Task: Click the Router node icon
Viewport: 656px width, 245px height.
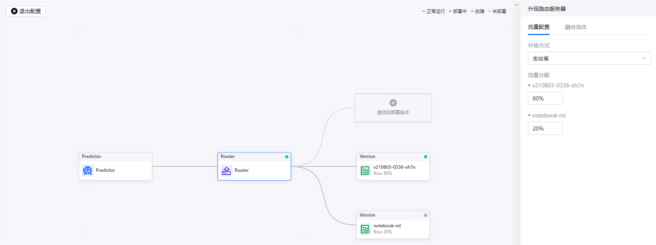Action: (226, 170)
